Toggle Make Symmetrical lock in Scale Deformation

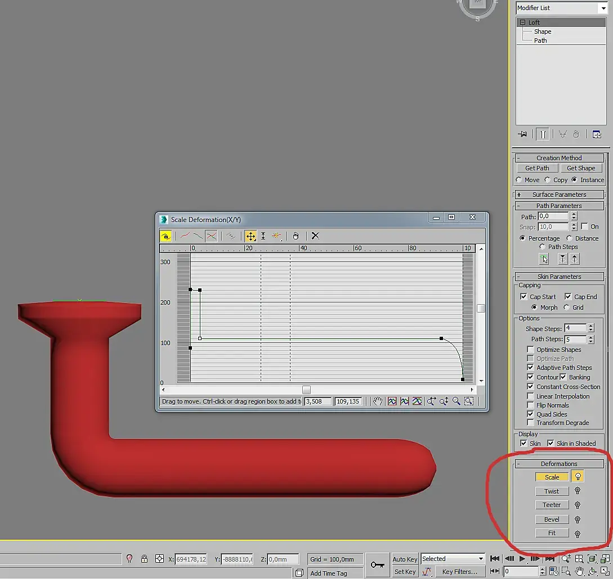(x=165, y=236)
